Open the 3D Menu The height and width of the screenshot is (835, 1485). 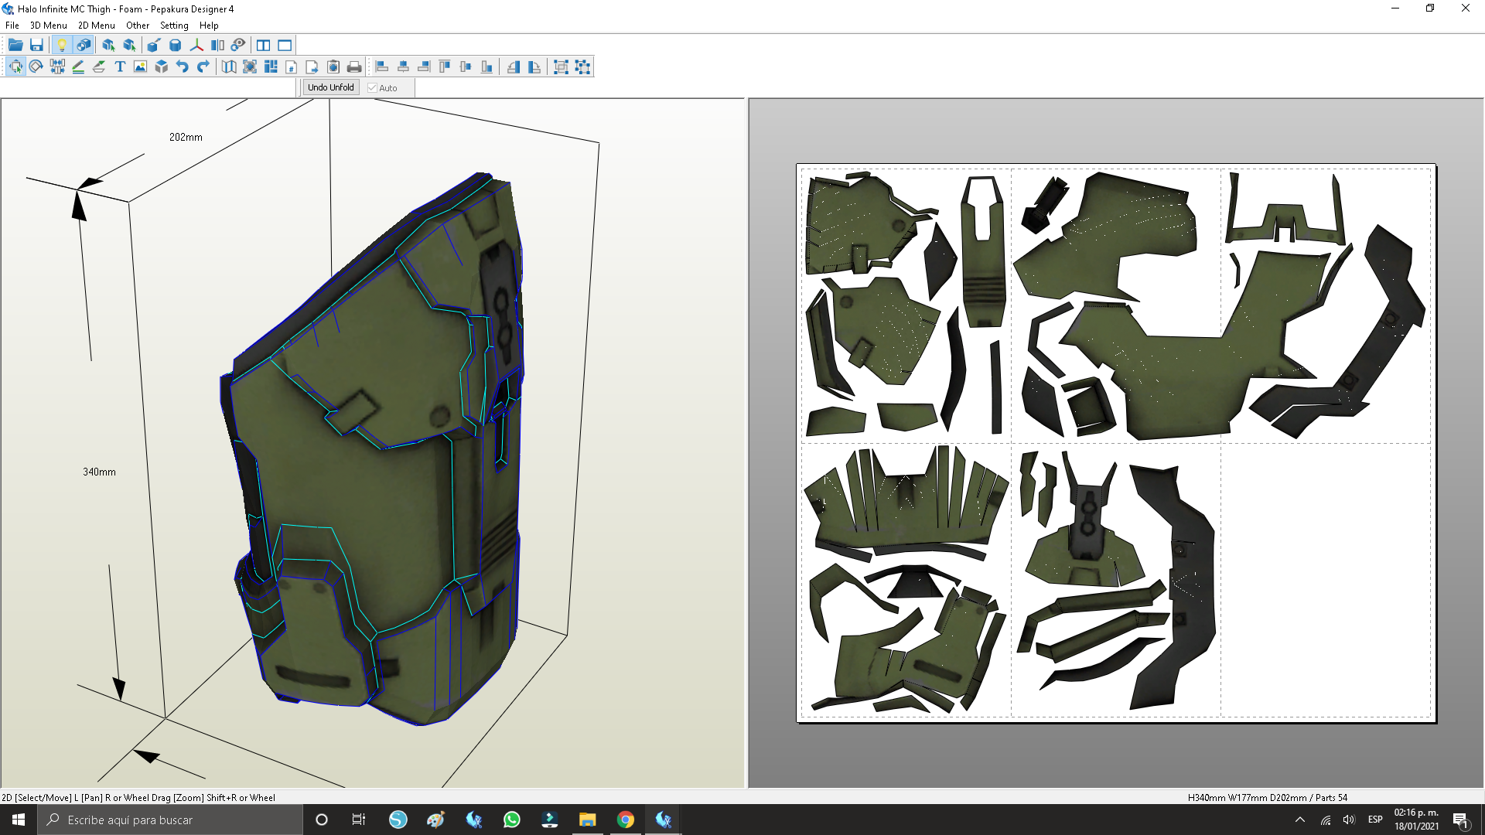coord(48,26)
